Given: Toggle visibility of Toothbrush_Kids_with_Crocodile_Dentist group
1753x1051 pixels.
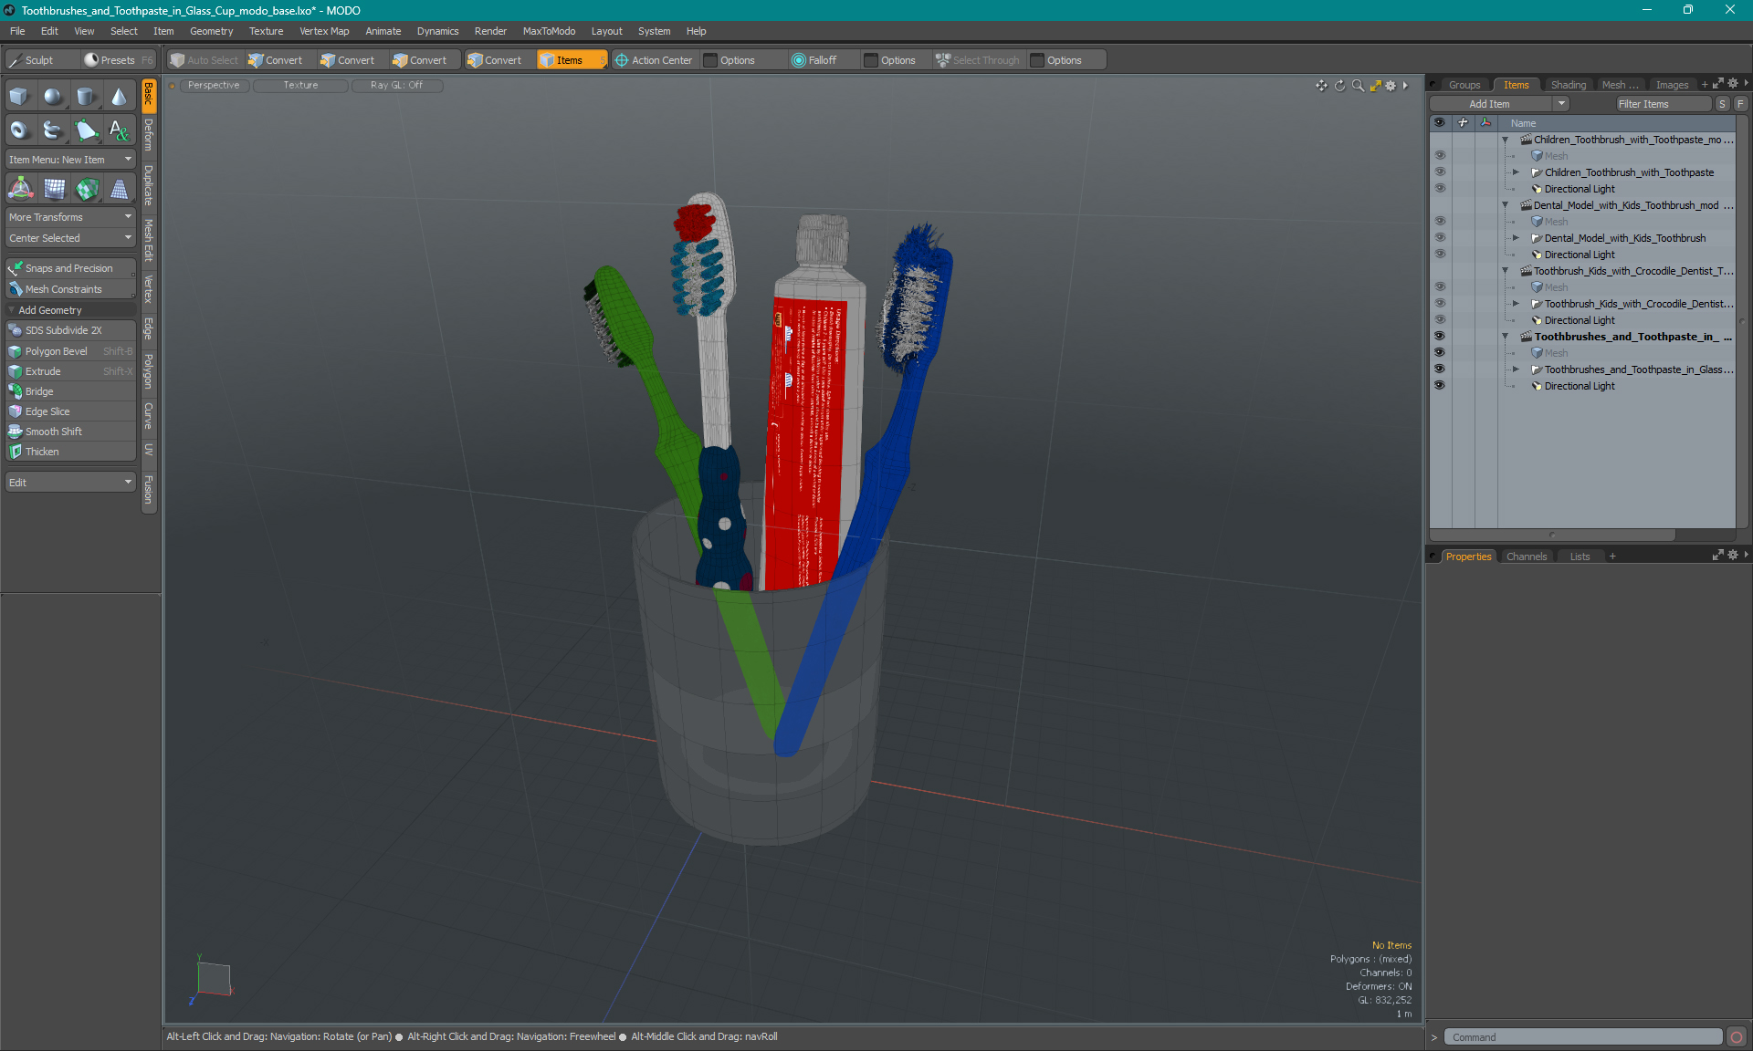Looking at the screenshot, I should click(1440, 304).
